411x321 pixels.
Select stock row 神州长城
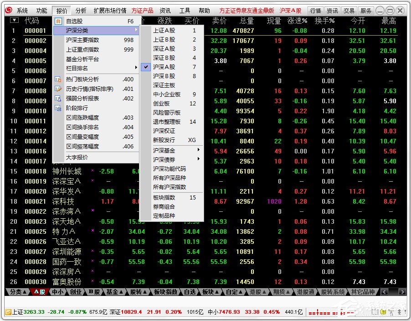(67, 171)
